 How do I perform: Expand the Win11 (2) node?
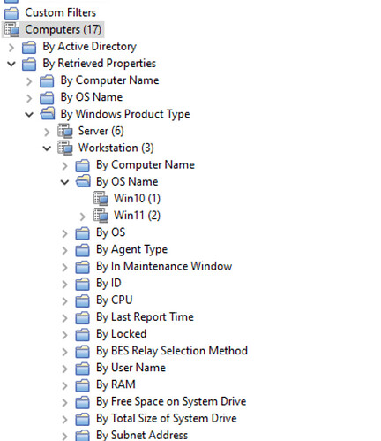[82, 217]
